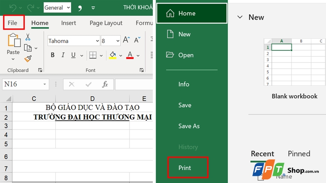This screenshot has width=326, height=183.
Task: Click cell with BỘ GIÁO DỤC VÀ ĐÀO TẠO
Action: click(93, 107)
